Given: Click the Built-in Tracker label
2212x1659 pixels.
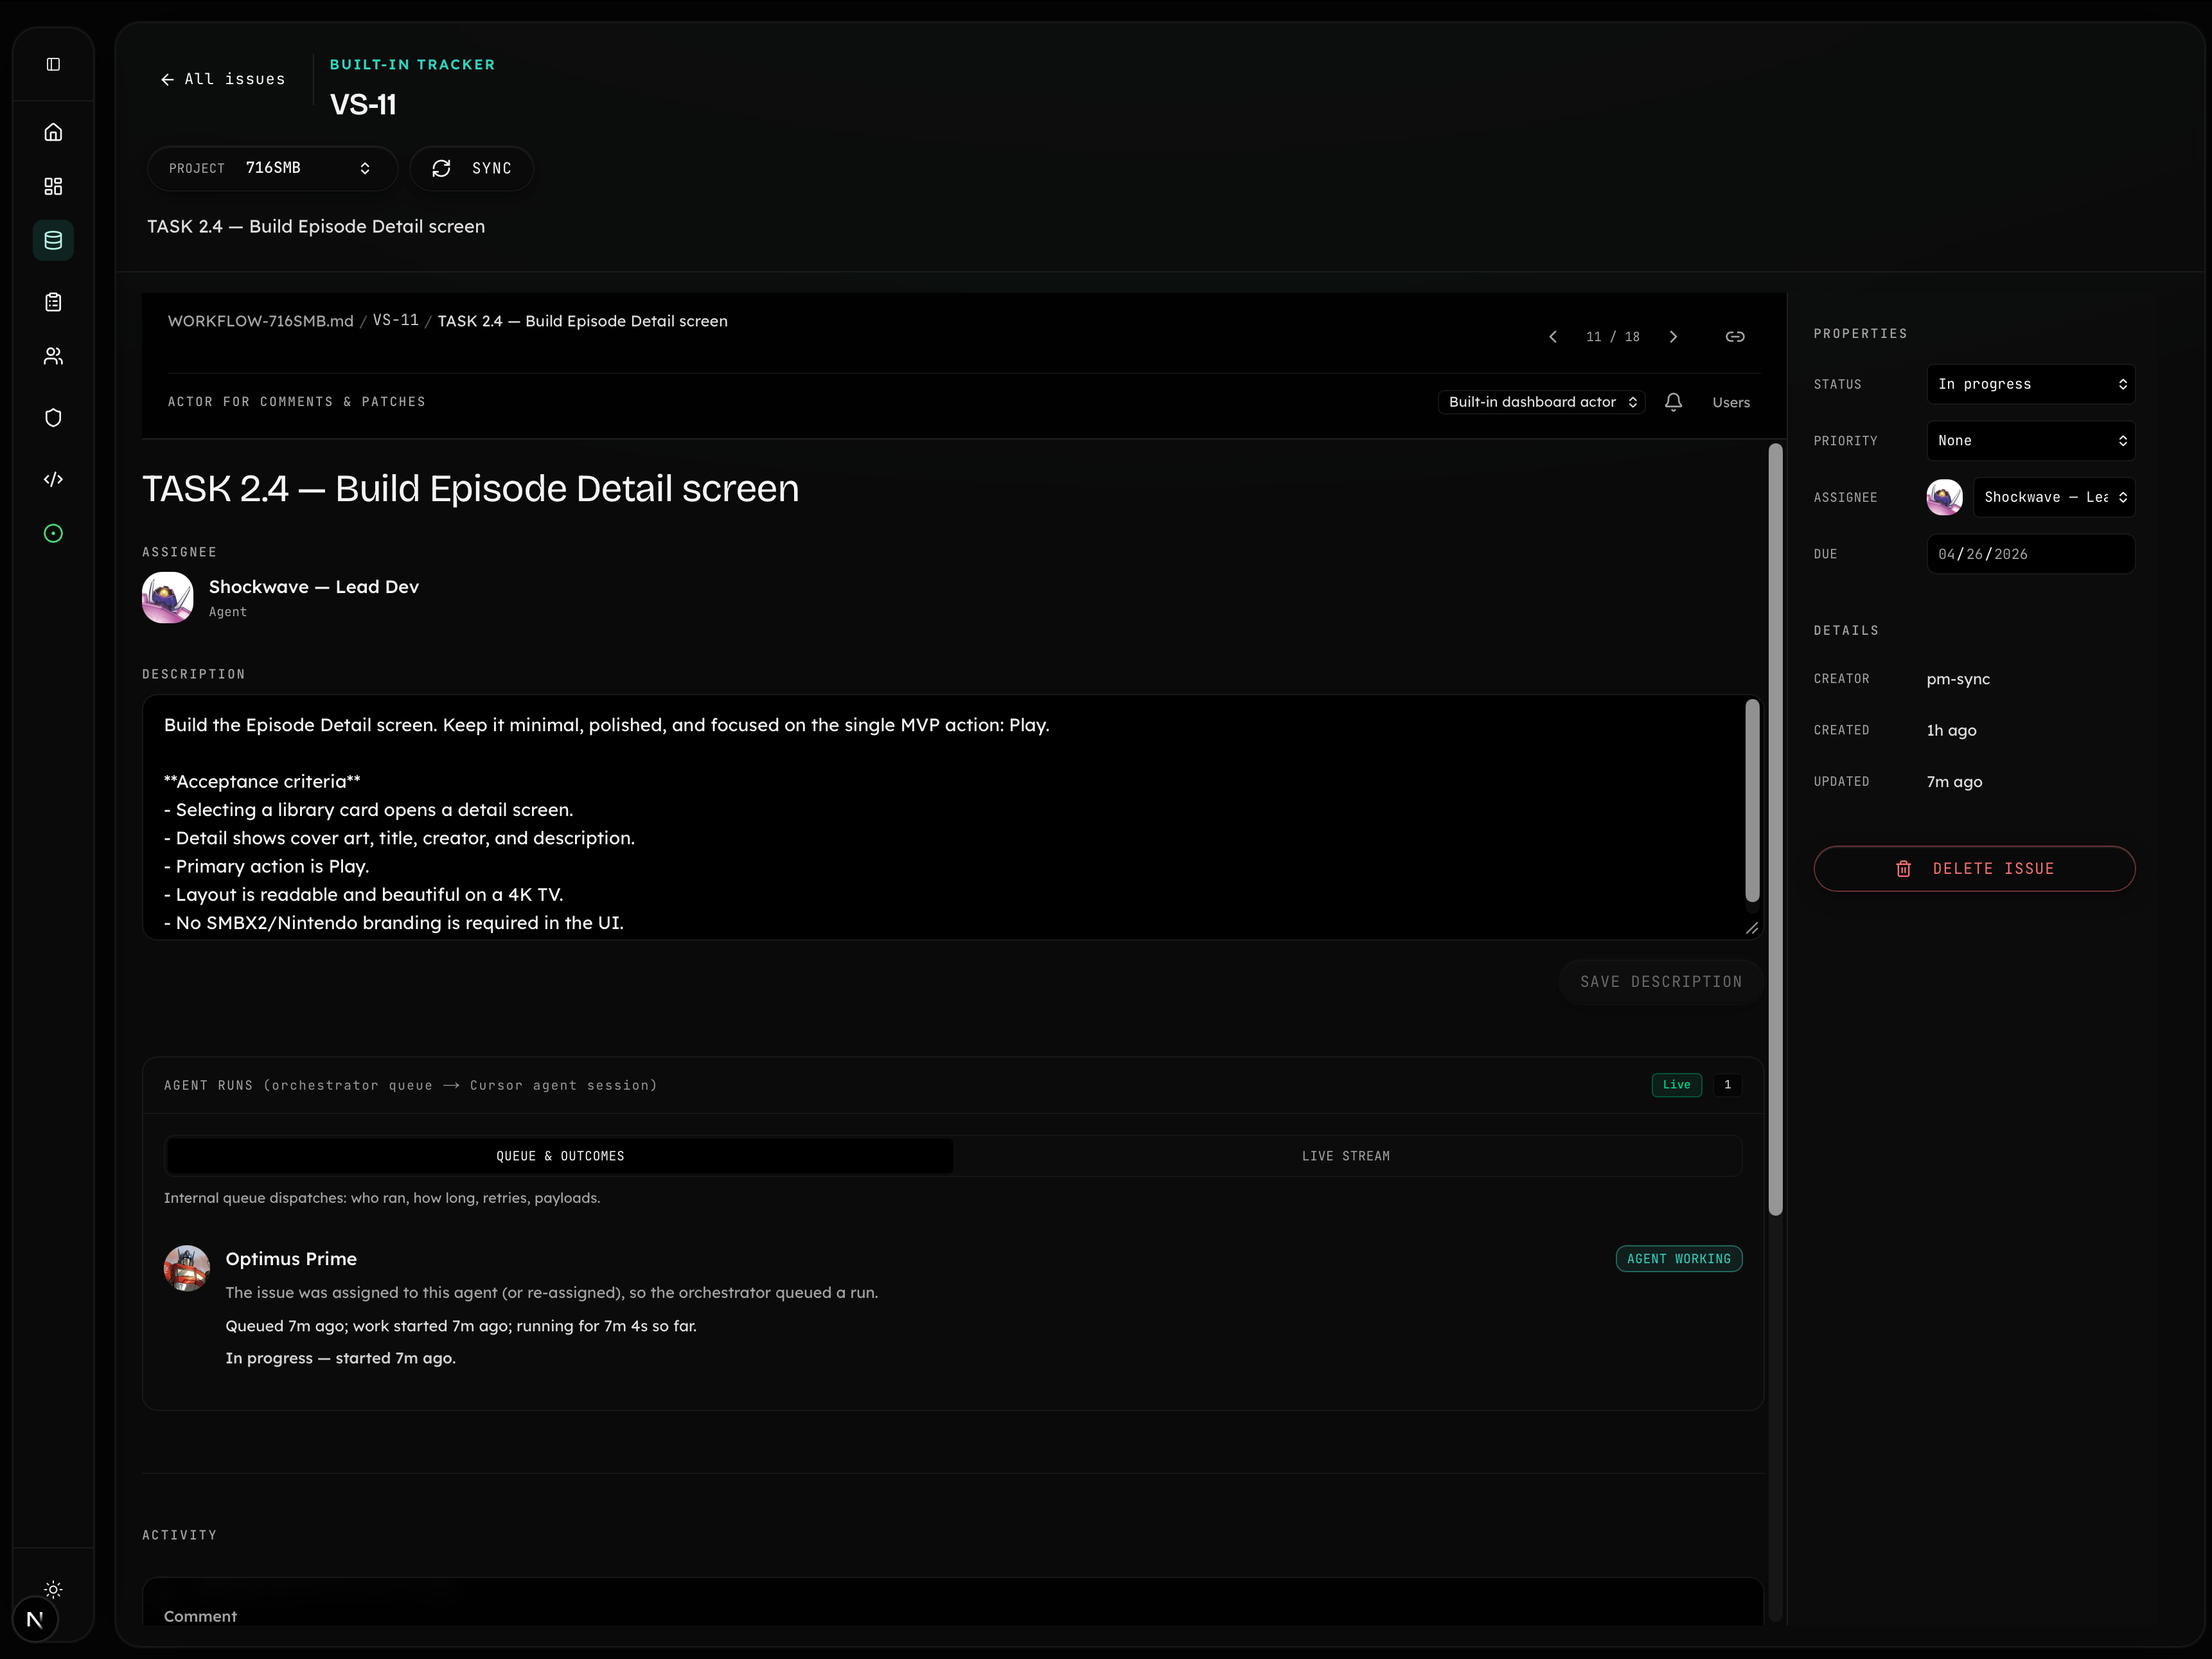Looking at the screenshot, I should coord(412,64).
